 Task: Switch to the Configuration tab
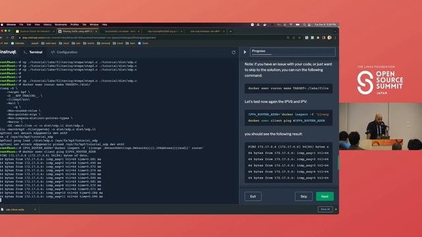pos(65,52)
